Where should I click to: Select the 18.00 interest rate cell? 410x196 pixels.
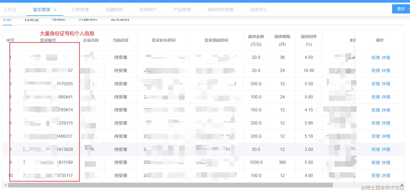click(x=309, y=70)
